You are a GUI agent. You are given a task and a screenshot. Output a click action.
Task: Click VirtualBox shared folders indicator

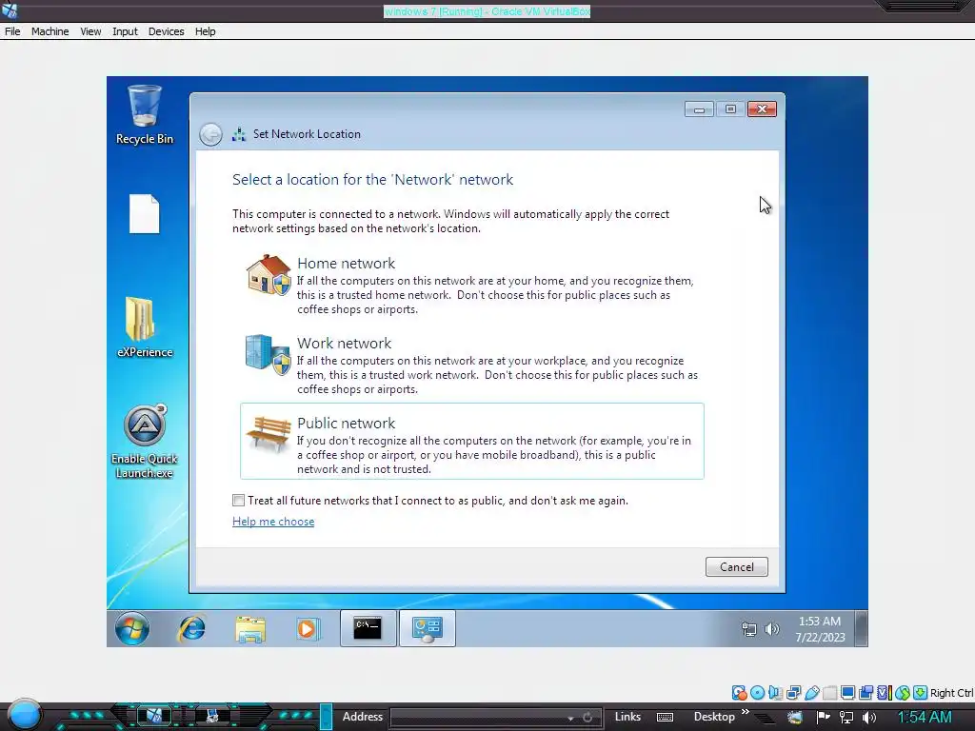point(830,693)
